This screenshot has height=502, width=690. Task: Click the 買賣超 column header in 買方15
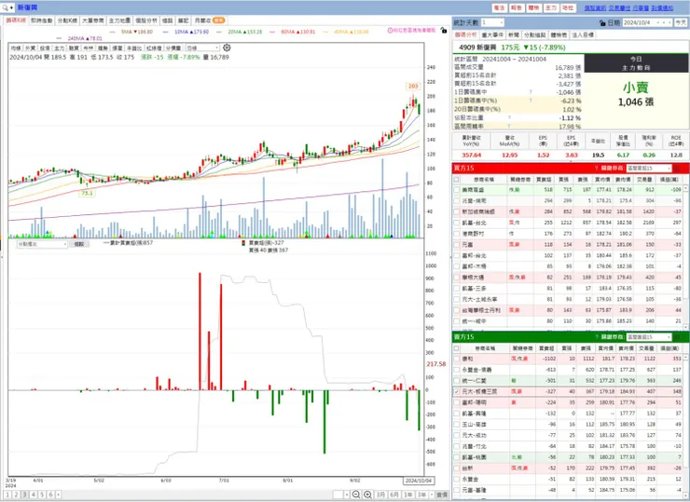(x=543, y=180)
